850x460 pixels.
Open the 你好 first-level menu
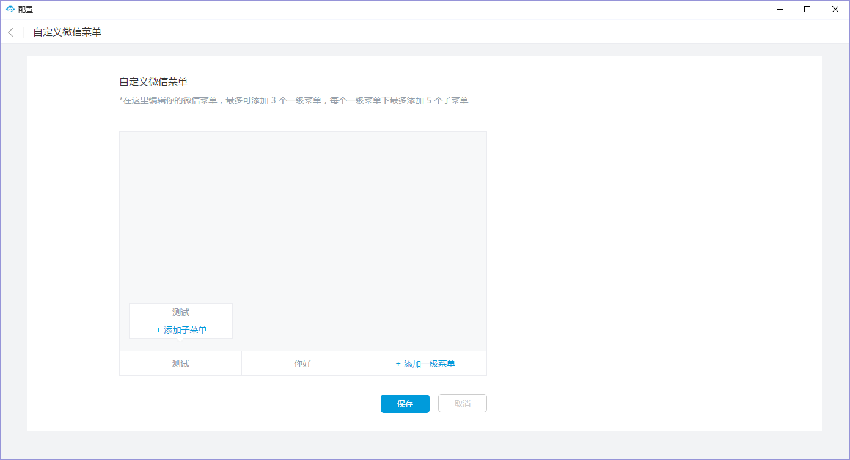coord(302,363)
